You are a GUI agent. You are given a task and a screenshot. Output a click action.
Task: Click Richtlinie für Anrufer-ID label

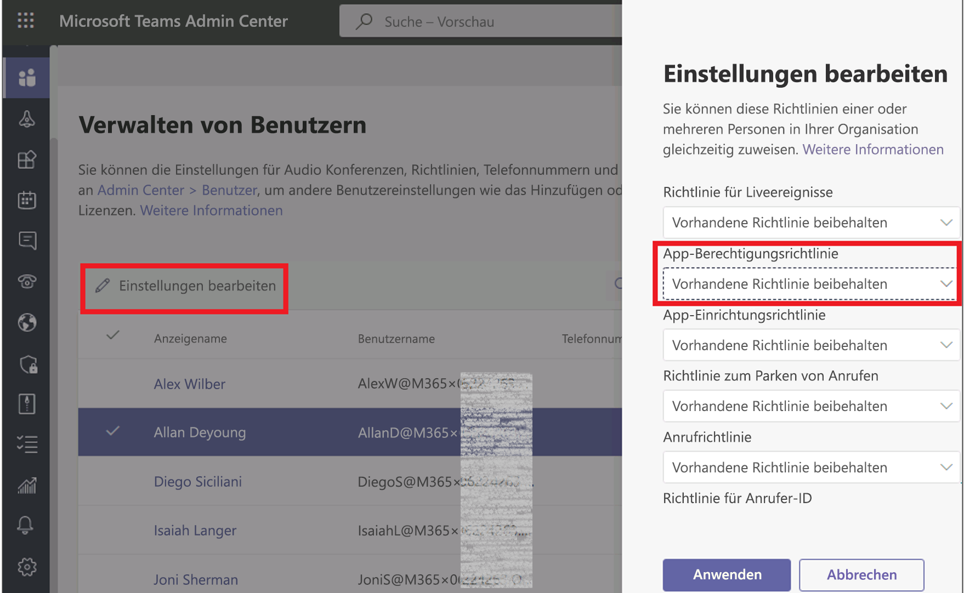click(738, 498)
